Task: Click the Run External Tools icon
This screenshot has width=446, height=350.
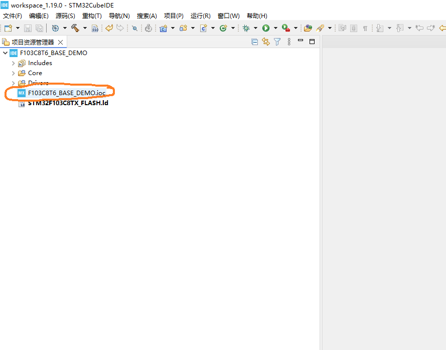Action: (x=286, y=28)
